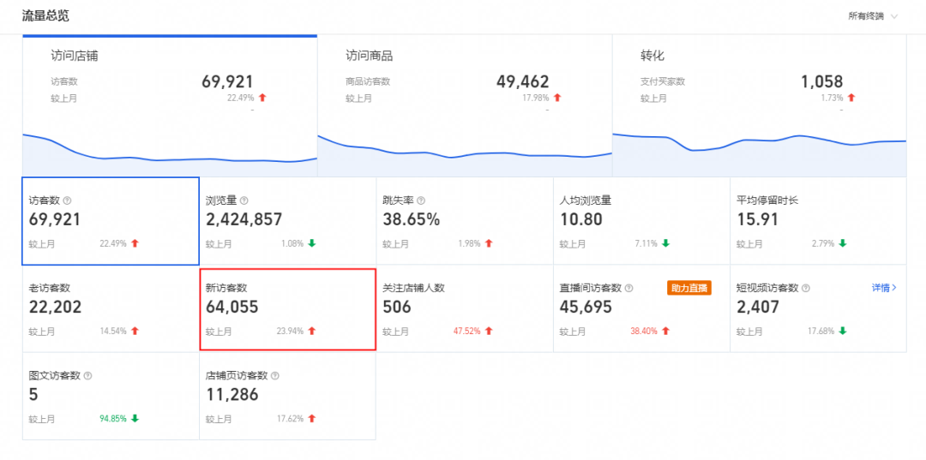
Task: Click help icon beside 店铺页访客数
Action: pos(274,376)
